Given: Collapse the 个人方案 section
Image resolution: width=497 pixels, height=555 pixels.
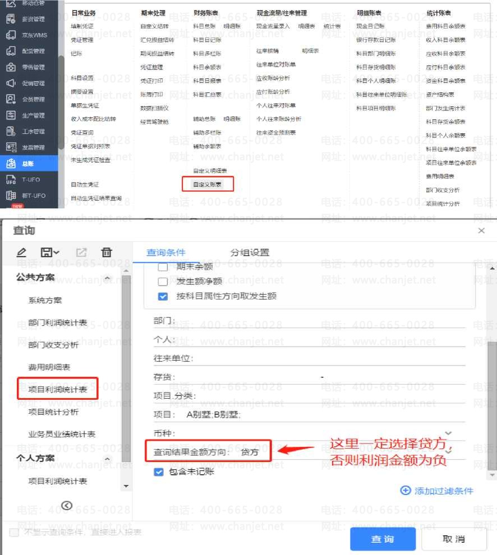Looking at the screenshot, I should click(107, 459).
